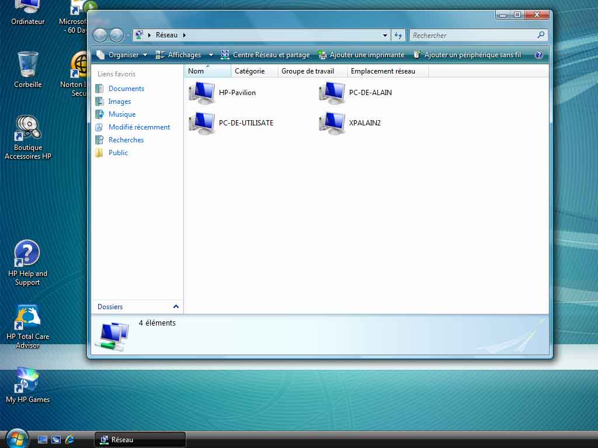Expand the Affichages views dropdown arrow

point(211,55)
